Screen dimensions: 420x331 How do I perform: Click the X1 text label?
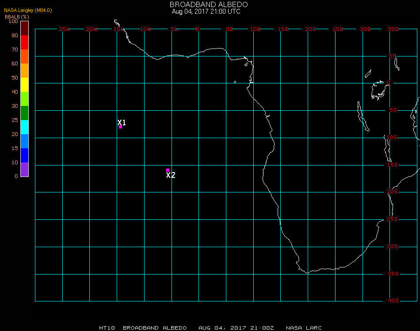tap(122, 122)
